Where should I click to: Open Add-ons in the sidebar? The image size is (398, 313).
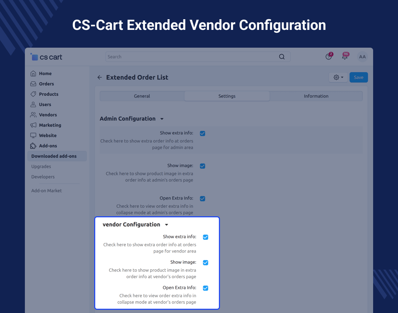click(x=48, y=146)
